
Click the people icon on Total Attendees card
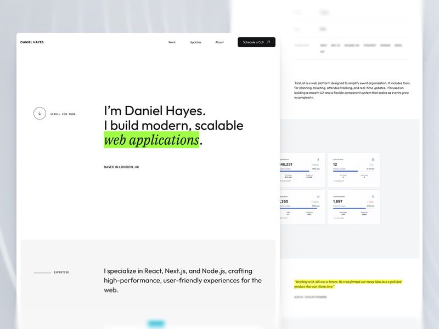[373, 197]
